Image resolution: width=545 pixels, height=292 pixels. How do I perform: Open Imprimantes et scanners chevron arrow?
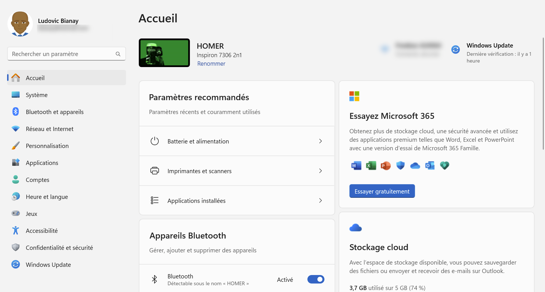(320, 171)
